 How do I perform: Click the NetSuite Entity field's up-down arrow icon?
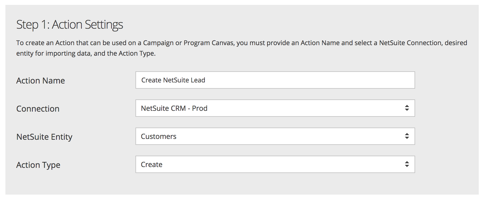407,136
